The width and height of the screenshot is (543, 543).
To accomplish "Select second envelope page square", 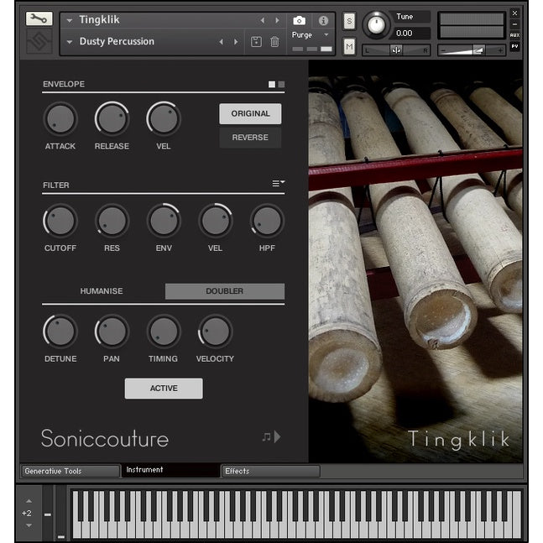I will (281, 84).
